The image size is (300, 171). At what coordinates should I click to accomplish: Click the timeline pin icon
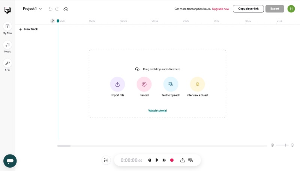coord(52,21)
